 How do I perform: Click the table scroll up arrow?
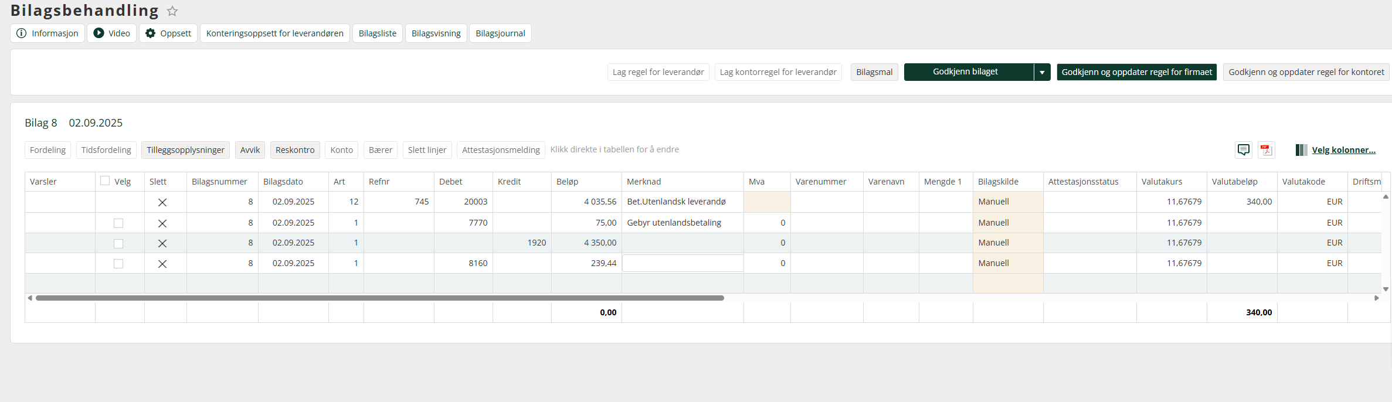point(1386,197)
